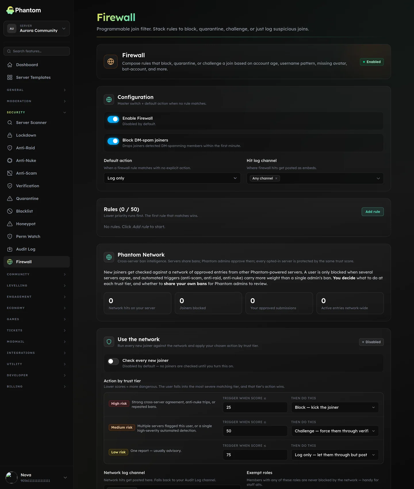Click the Disabled status badge
The width and height of the screenshot is (414, 489).
pos(371,342)
